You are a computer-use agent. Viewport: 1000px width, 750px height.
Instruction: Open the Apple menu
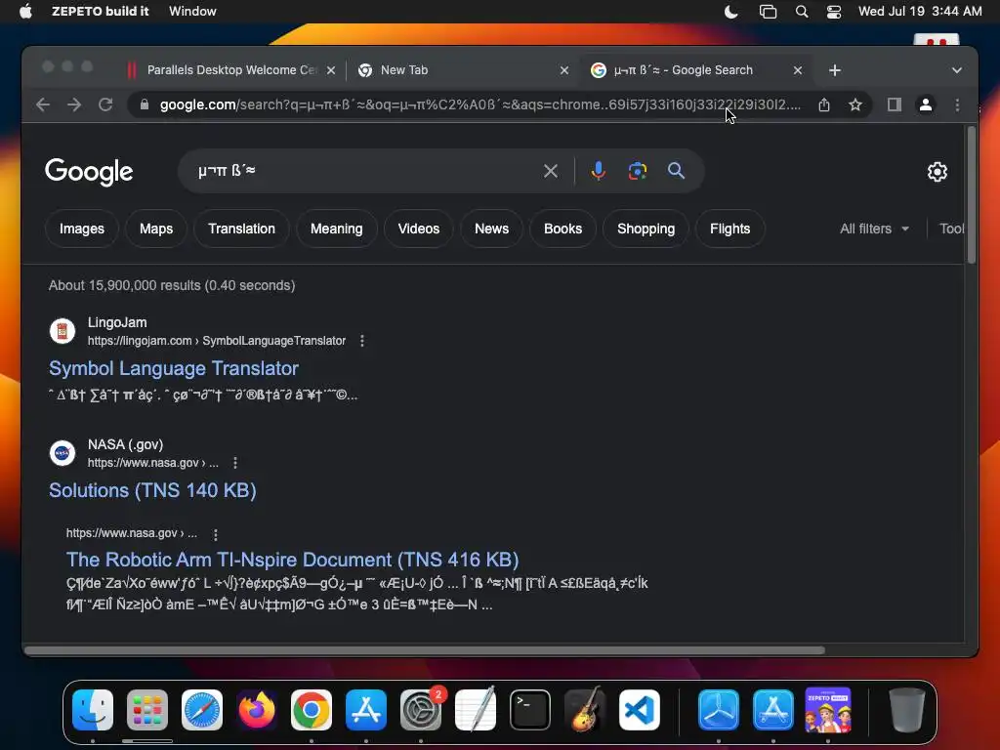point(25,12)
